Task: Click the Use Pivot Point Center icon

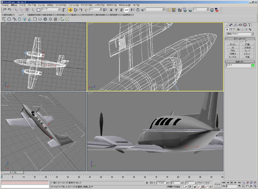Action: click(105, 10)
